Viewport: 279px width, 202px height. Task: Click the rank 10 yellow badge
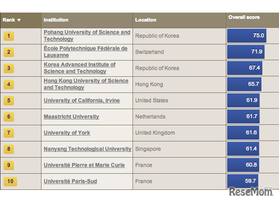(10, 181)
